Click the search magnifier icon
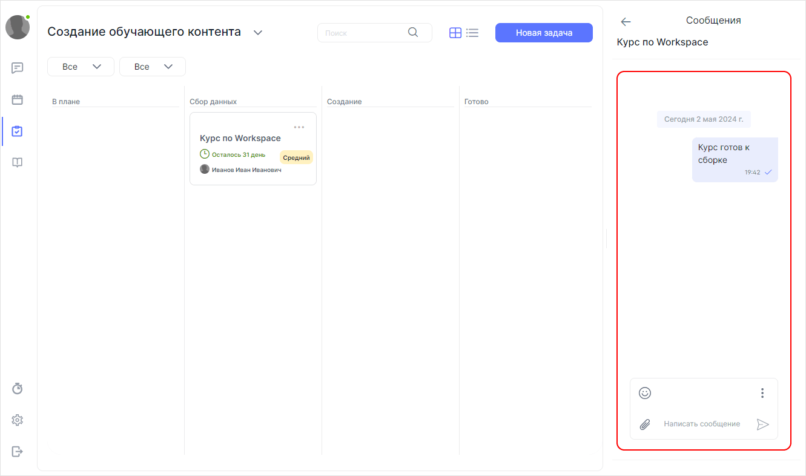Screen dimensions: 806x476 coord(413,32)
